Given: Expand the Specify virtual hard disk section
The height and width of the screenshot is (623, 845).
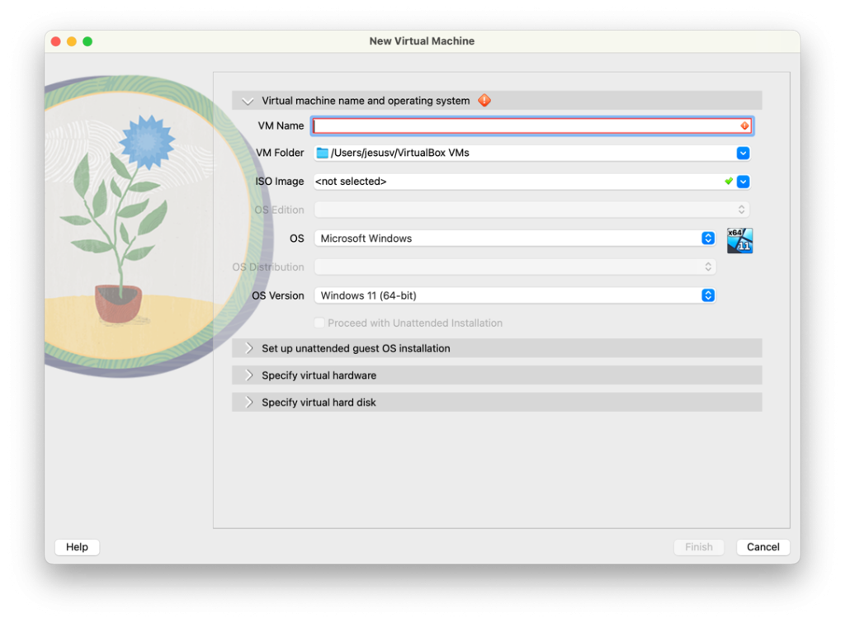Looking at the screenshot, I should [248, 403].
